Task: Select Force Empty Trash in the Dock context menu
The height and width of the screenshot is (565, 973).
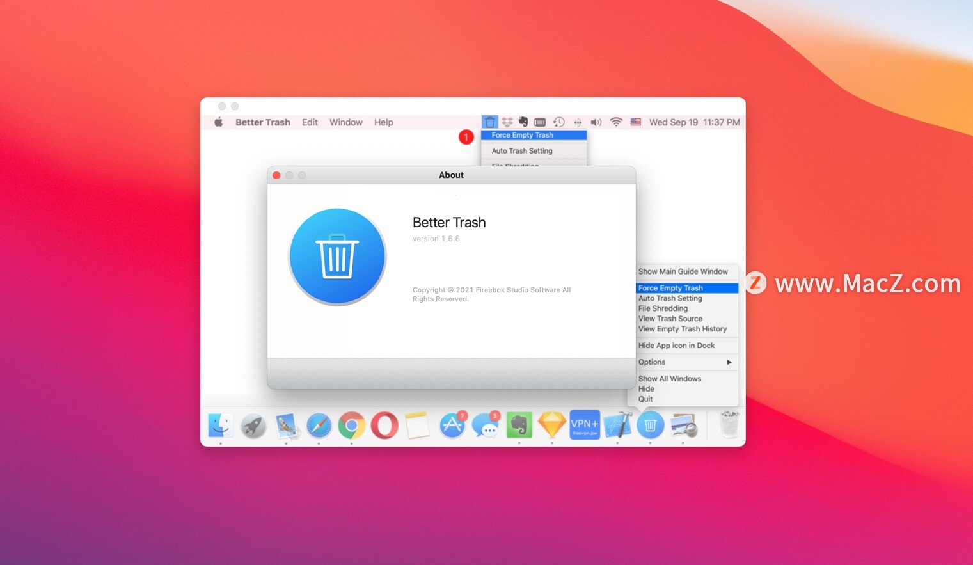Action: click(687, 288)
